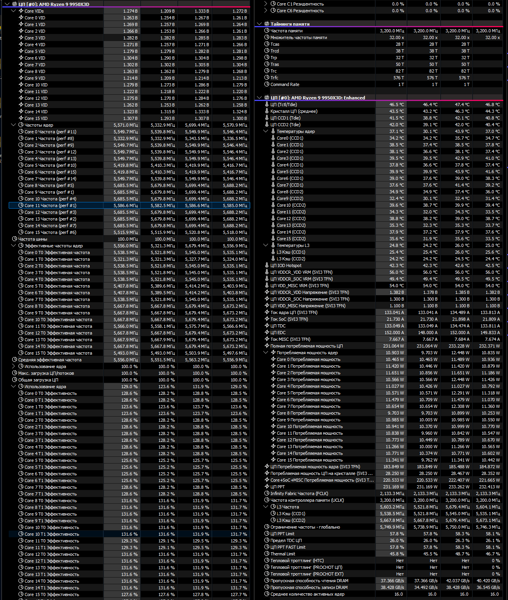The width and height of the screenshot is (508, 600).
Task: Click the lightning icon of Полная потребляемая мощность ЦП
Action: click(267, 346)
